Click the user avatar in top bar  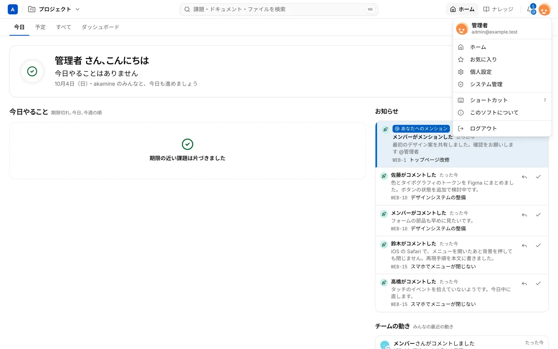pos(544,9)
